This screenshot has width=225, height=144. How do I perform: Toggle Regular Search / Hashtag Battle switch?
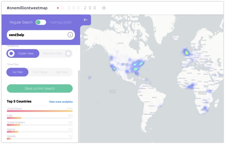[x=41, y=22]
